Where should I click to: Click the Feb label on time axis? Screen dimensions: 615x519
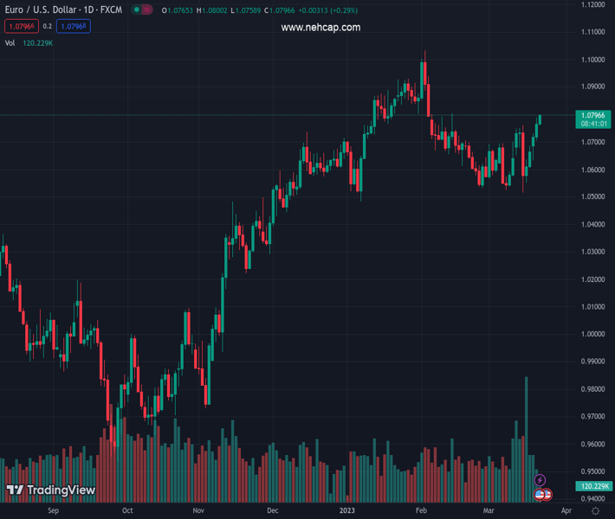pos(421,511)
